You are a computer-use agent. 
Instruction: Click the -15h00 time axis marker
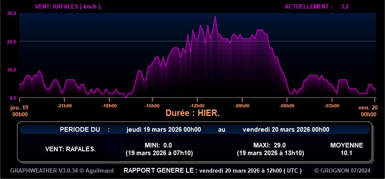click(153, 106)
